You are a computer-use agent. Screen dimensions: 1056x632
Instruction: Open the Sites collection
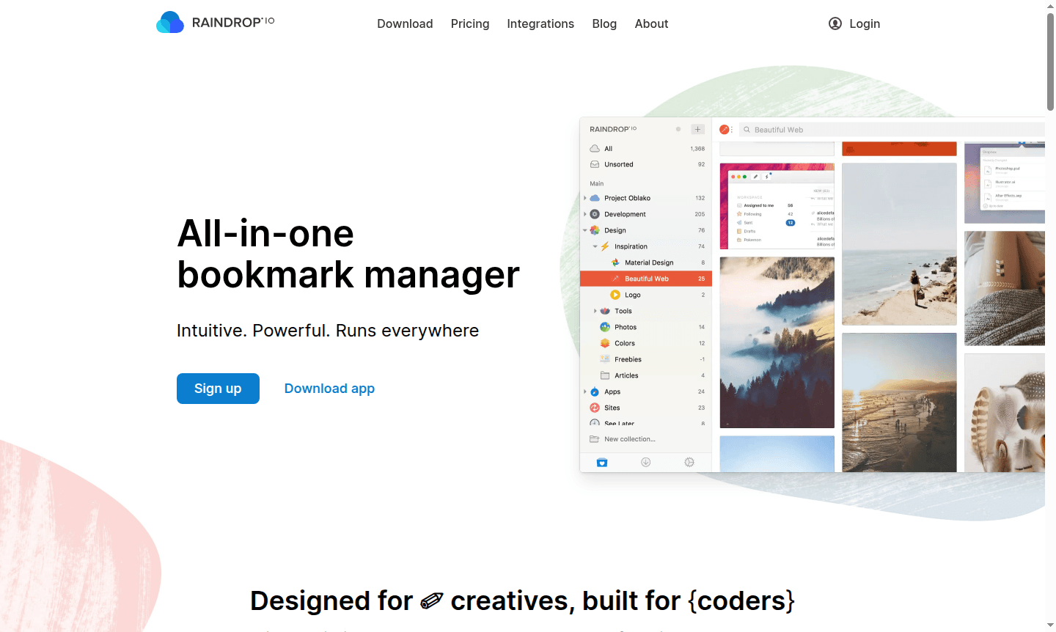point(613,408)
